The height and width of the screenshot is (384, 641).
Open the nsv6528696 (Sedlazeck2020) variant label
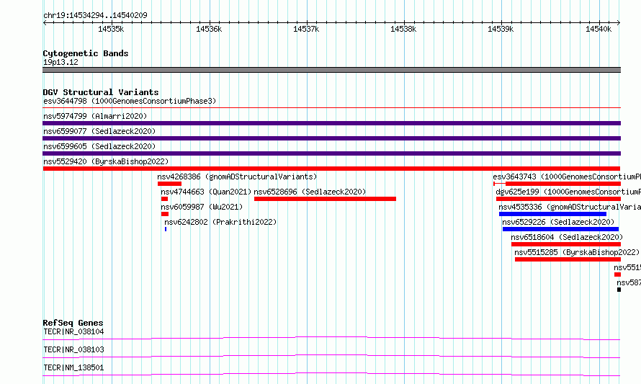click(x=310, y=192)
